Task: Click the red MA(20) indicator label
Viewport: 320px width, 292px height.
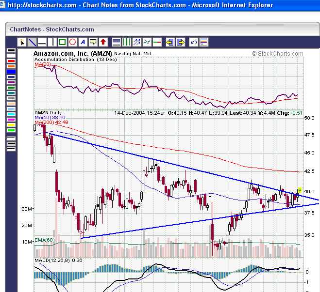Action: 43,64
